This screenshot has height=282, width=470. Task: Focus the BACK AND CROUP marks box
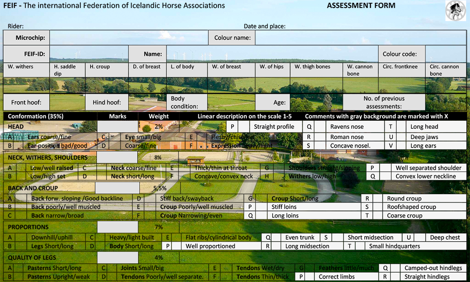pyautogui.click(x=117, y=188)
